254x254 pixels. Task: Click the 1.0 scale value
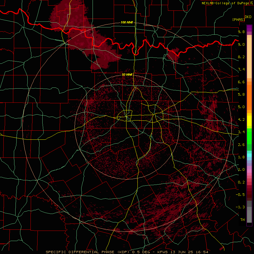241,170
